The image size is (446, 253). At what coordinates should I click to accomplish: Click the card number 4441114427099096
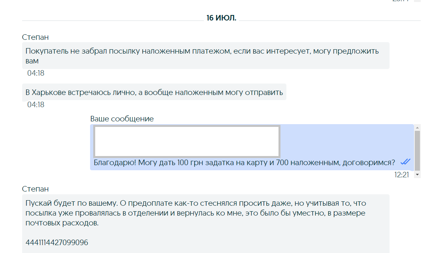[57, 242]
